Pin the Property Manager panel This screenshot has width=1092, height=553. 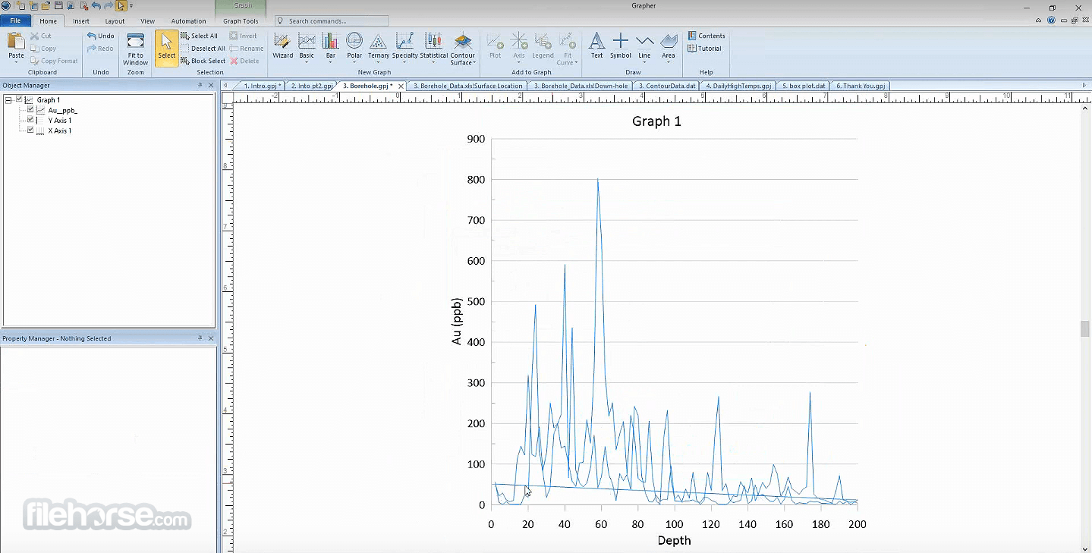(200, 338)
